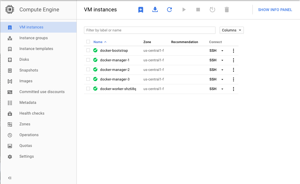Click the Filter by label or name field
The image size is (300, 184).
(x=150, y=30)
